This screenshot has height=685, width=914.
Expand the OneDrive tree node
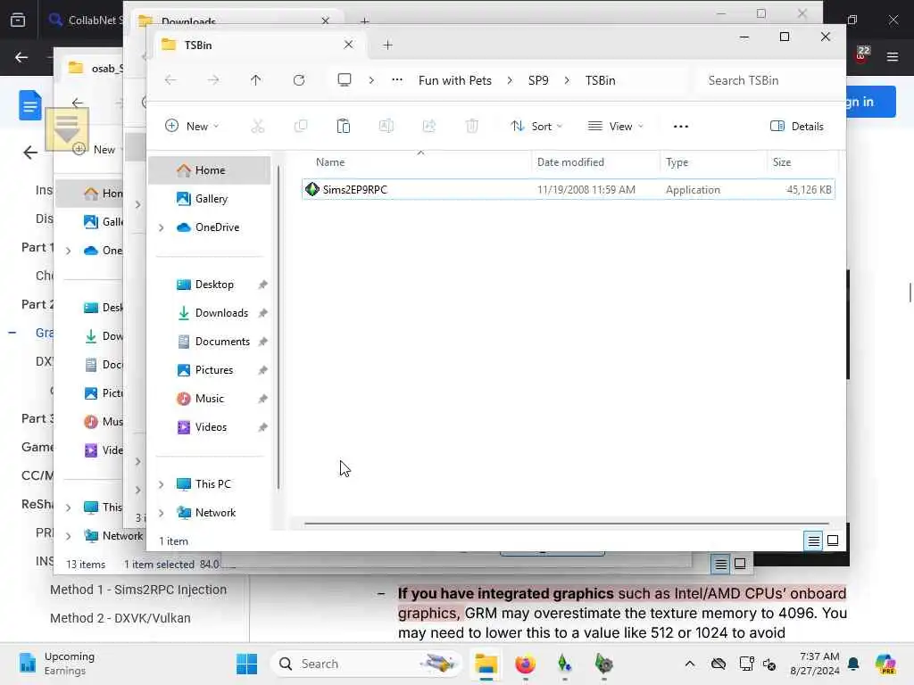pyautogui.click(x=162, y=227)
